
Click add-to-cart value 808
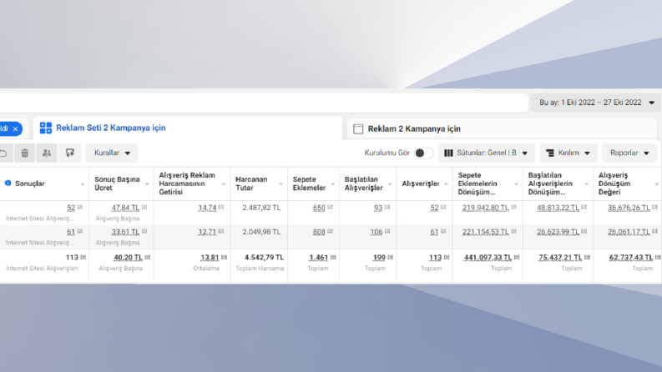click(319, 232)
